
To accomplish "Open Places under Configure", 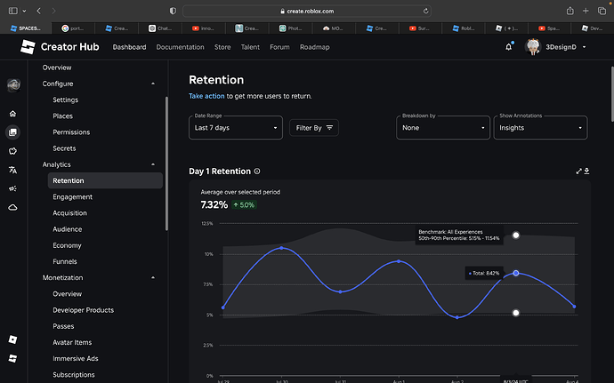I will pyautogui.click(x=62, y=116).
